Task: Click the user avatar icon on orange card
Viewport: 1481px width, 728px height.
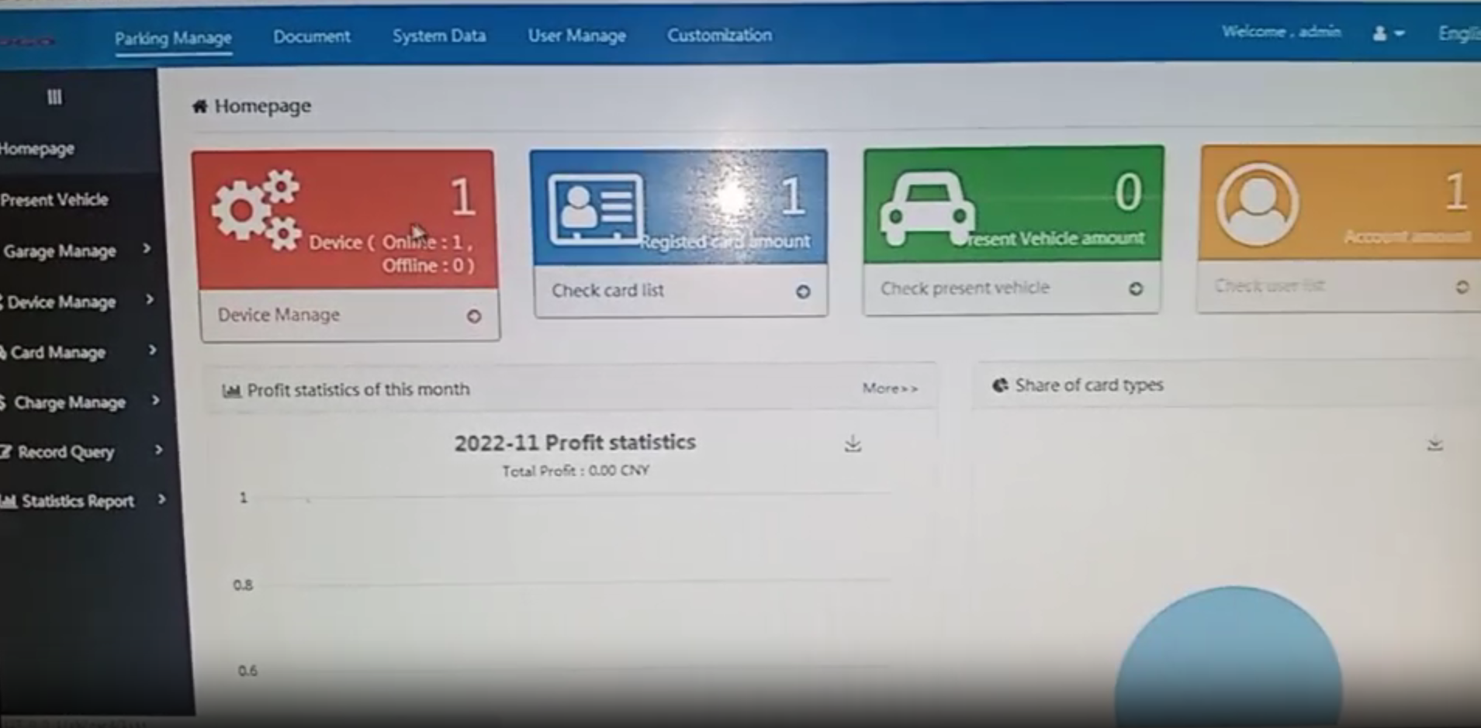Action: pos(1258,204)
